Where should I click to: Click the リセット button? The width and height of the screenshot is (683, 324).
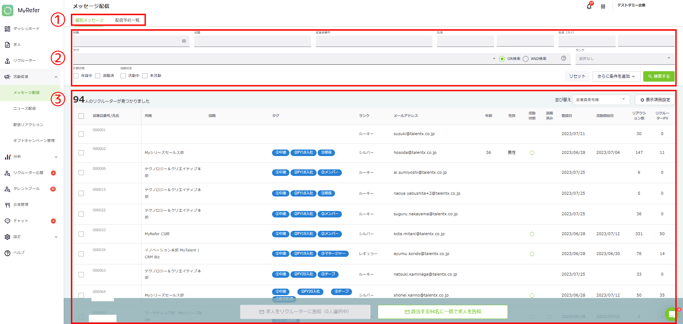tap(577, 76)
